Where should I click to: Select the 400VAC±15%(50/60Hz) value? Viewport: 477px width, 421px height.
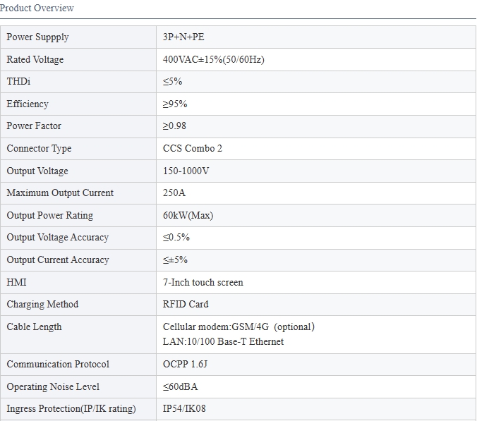coord(214,59)
